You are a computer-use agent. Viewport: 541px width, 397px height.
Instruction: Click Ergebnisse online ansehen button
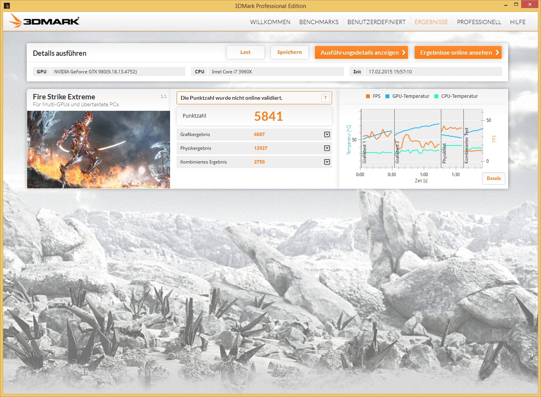[x=458, y=52]
